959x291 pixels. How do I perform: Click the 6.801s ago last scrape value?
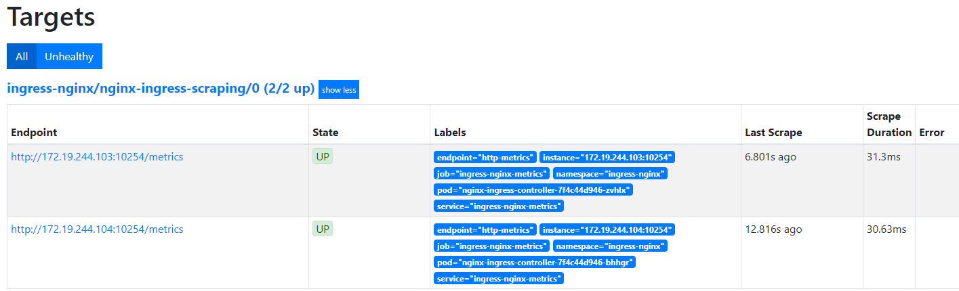click(771, 157)
